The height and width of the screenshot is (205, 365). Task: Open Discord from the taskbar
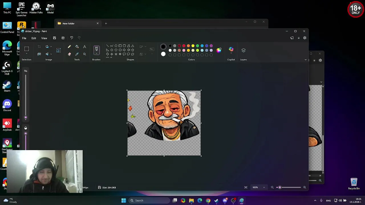(225, 200)
